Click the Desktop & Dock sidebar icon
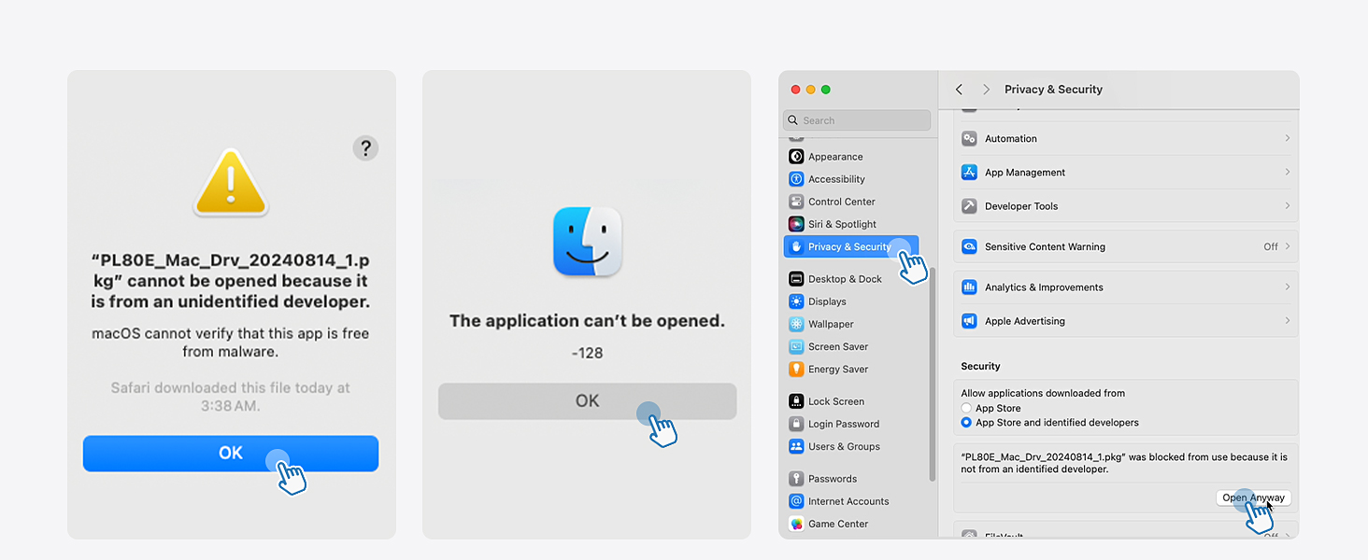 (x=796, y=279)
